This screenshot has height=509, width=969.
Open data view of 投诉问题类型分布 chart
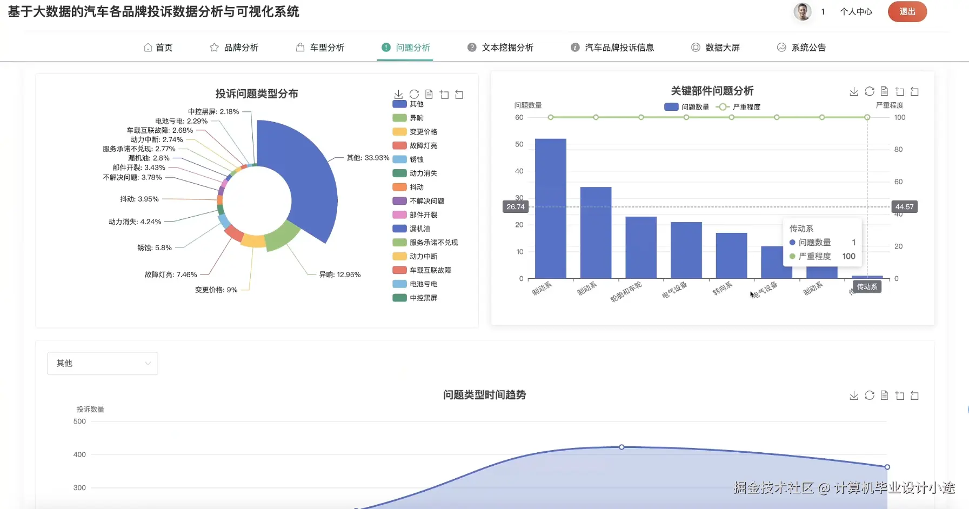click(x=429, y=94)
